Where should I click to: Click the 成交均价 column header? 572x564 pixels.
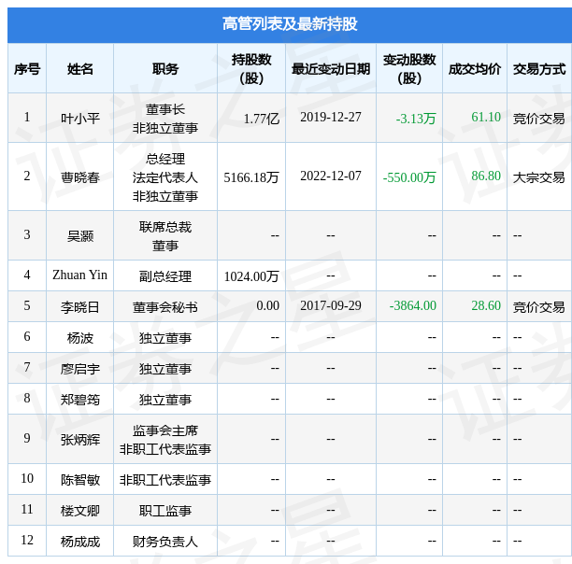coord(475,69)
